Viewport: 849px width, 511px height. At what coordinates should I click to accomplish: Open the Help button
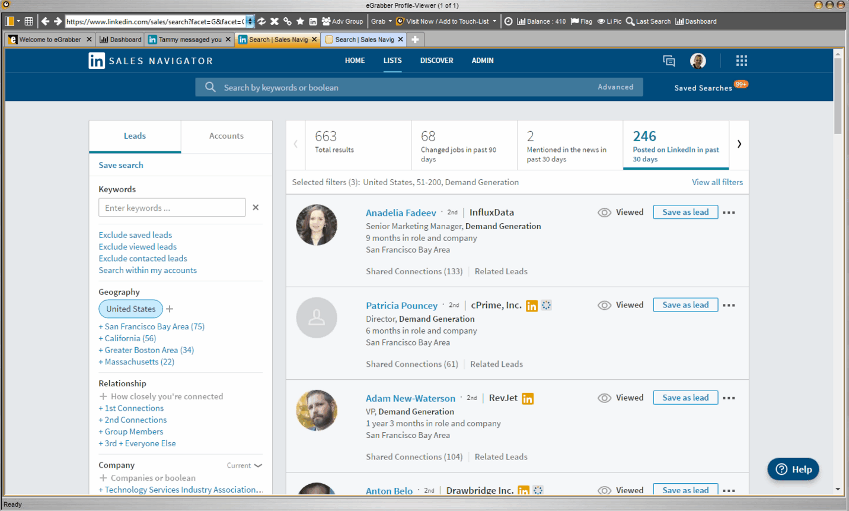(793, 469)
